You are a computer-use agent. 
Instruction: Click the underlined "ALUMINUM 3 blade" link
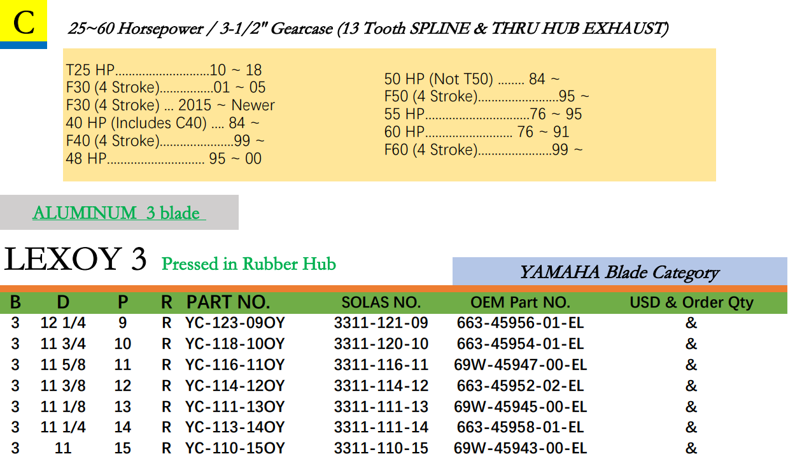119,213
